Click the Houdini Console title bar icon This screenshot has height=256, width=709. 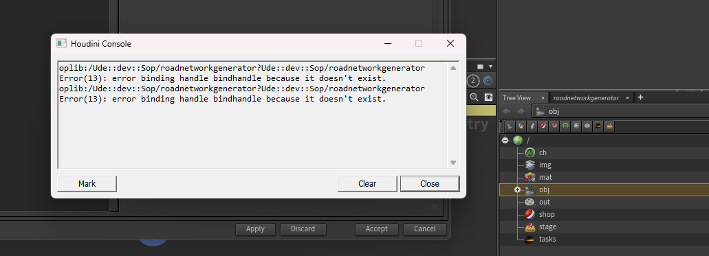61,43
